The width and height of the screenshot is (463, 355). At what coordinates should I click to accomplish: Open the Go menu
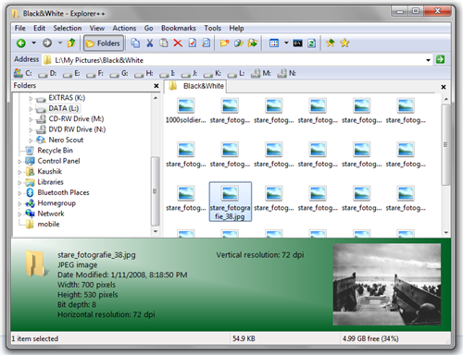click(148, 28)
